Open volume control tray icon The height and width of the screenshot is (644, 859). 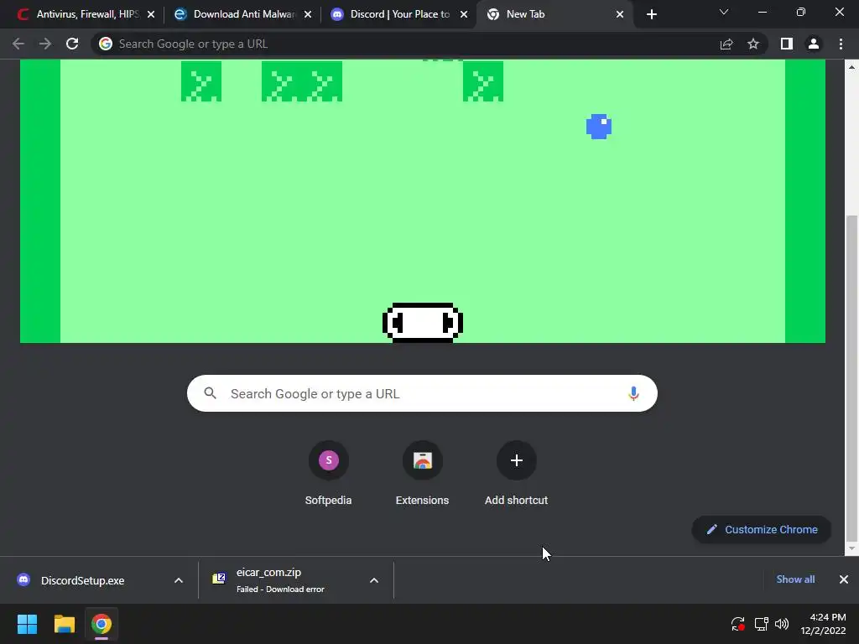pos(782,624)
